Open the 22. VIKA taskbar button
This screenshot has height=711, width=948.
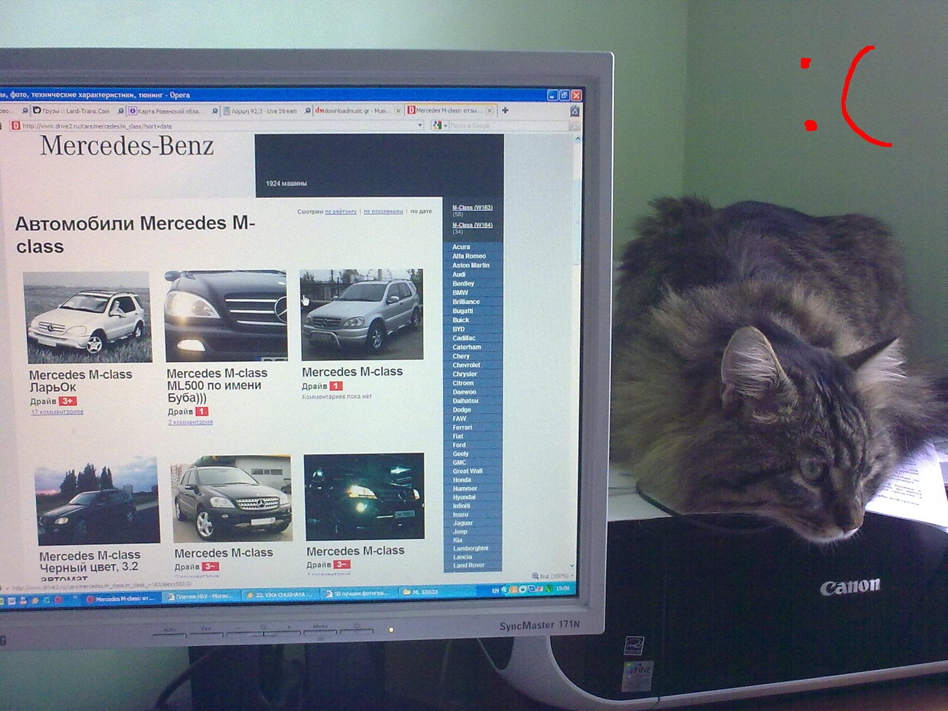point(280,594)
